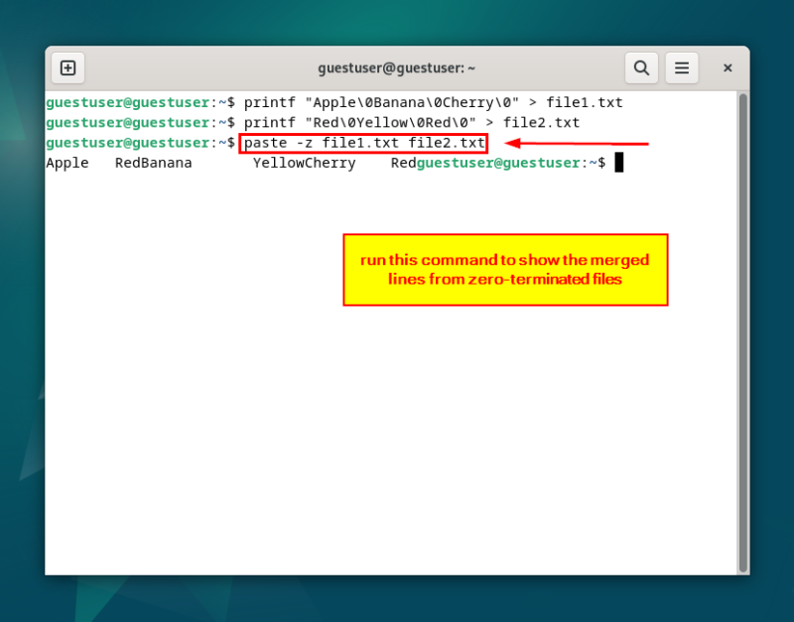This screenshot has width=794, height=622.
Task: Click the new tab plus icon
Action: (67, 67)
